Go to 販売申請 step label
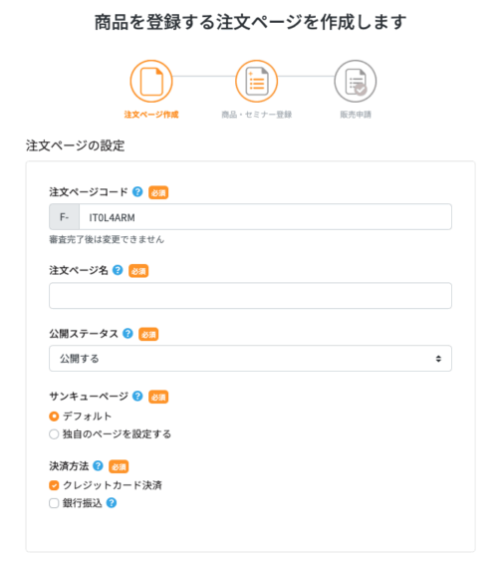This screenshot has height=563, width=499. click(x=356, y=115)
